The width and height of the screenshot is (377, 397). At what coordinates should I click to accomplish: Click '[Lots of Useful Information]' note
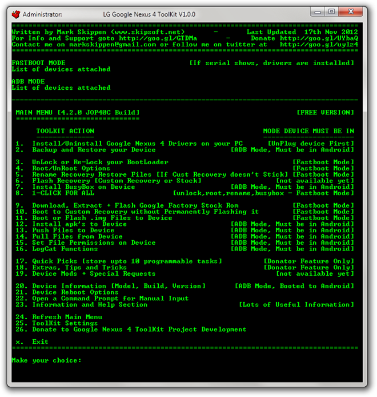(x=296, y=304)
